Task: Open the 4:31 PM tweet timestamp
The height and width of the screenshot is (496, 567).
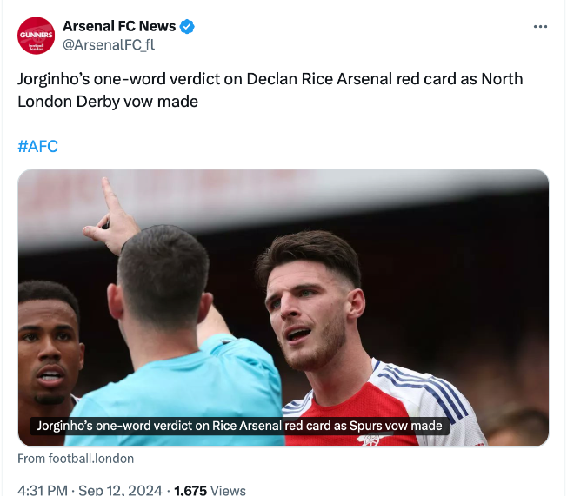Action: tap(42, 490)
